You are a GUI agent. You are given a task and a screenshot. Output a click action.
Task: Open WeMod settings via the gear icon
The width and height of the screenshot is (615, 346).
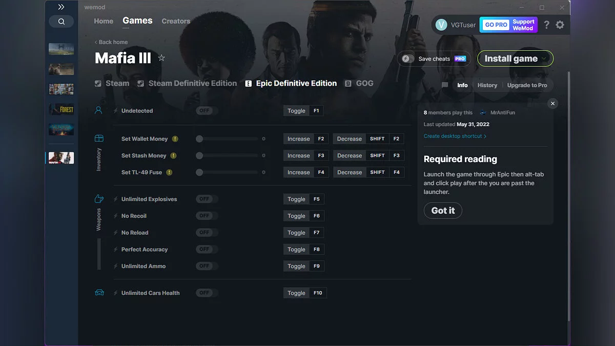pyautogui.click(x=560, y=24)
